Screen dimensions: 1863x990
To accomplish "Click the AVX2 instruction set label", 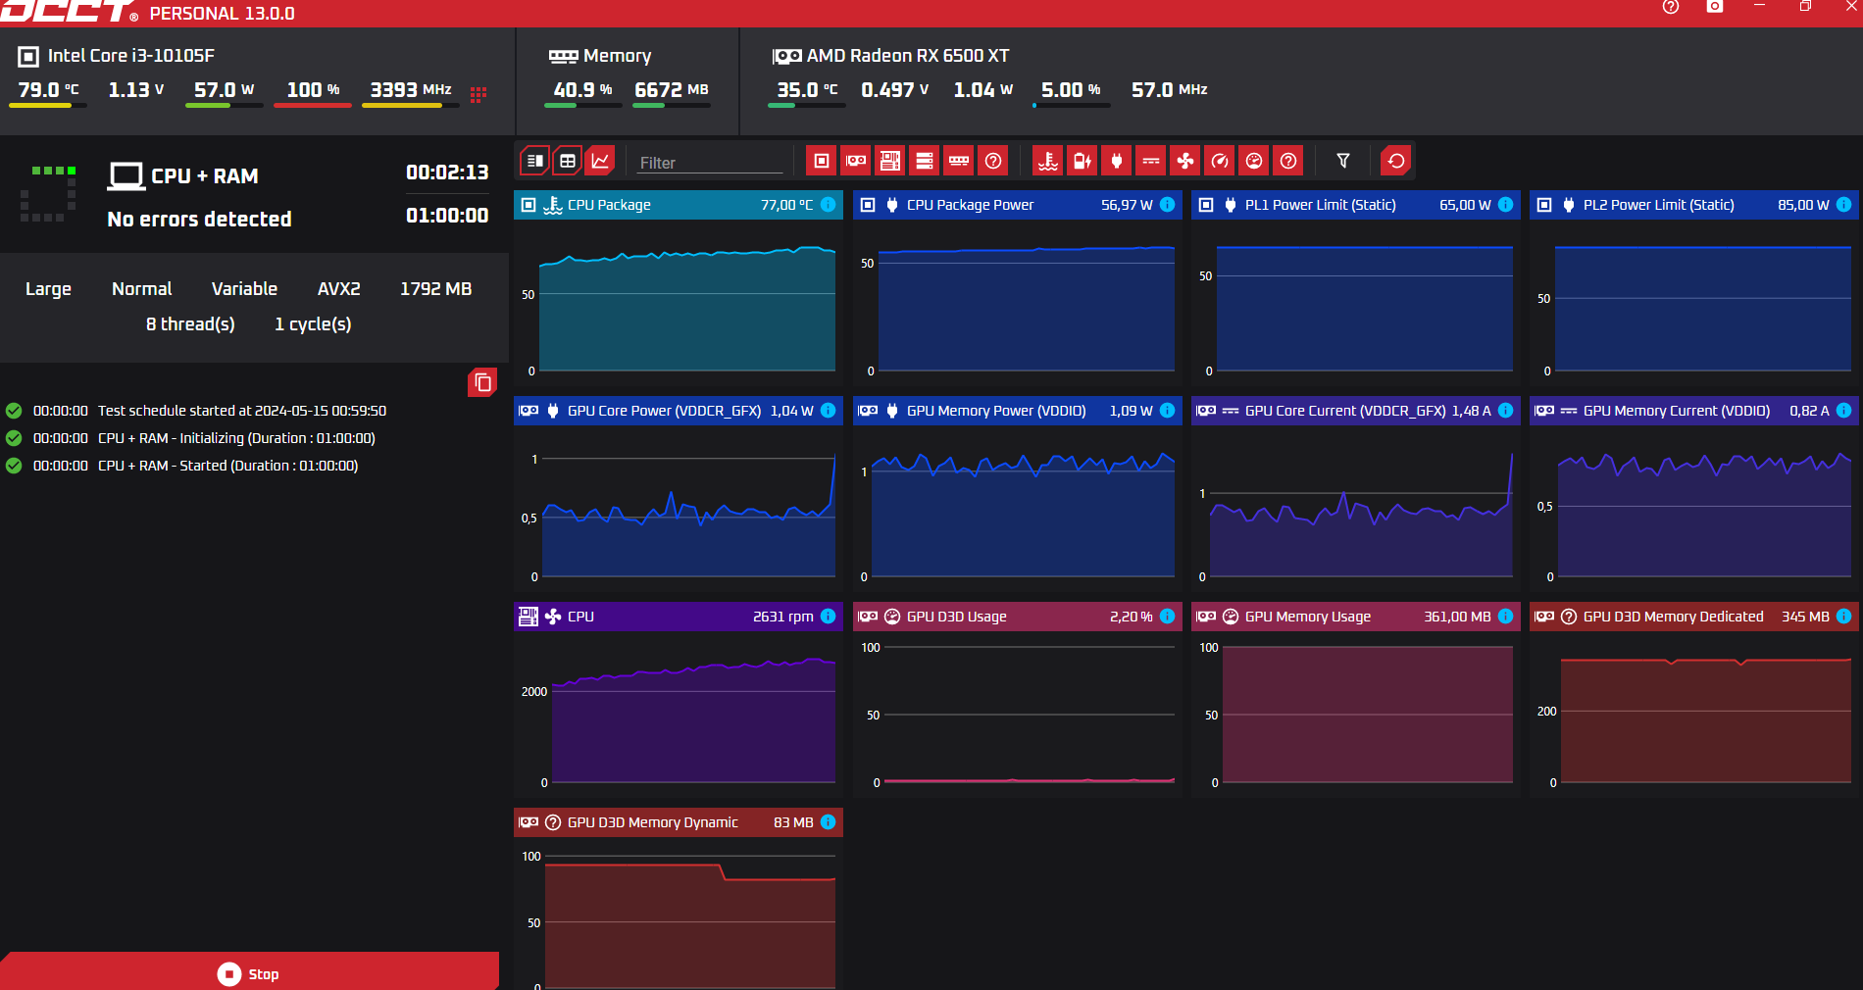I will 338,289.
